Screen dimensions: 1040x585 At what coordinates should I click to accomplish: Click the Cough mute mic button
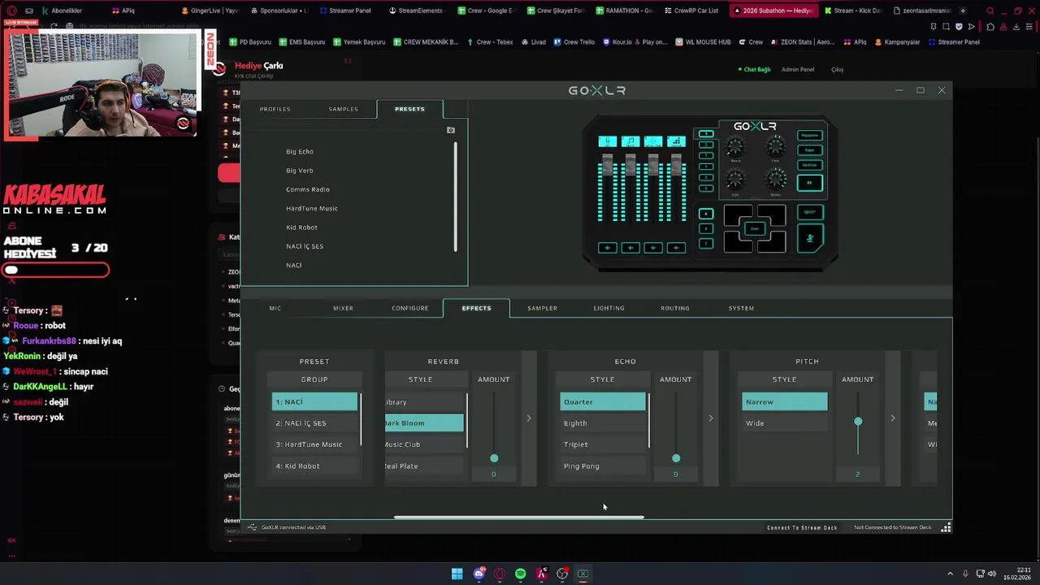[811, 238]
